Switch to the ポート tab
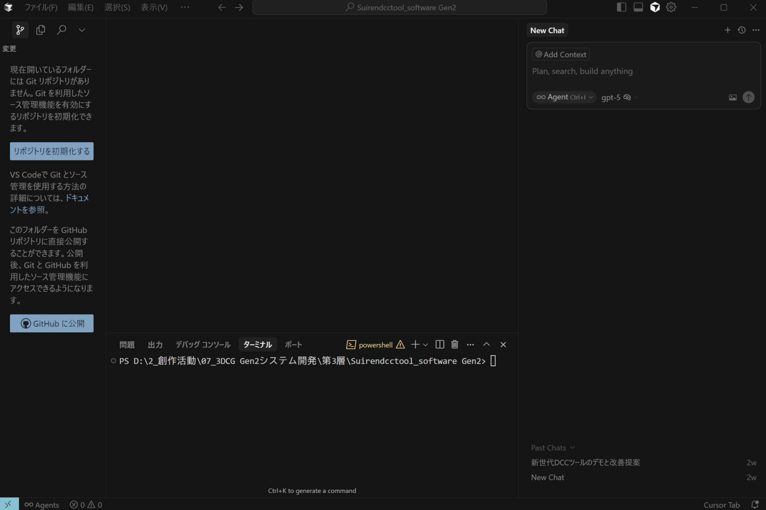This screenshot has width=766, height=510. [293, 345]
